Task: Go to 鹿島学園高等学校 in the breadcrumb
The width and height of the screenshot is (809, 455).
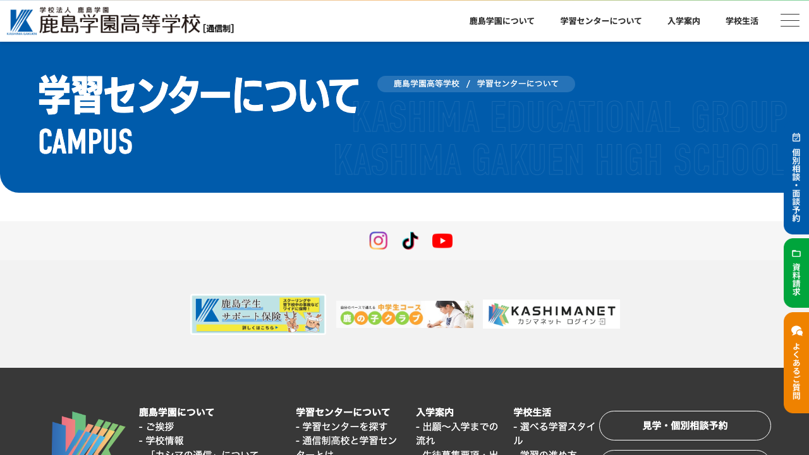Action: click(427, 84)
